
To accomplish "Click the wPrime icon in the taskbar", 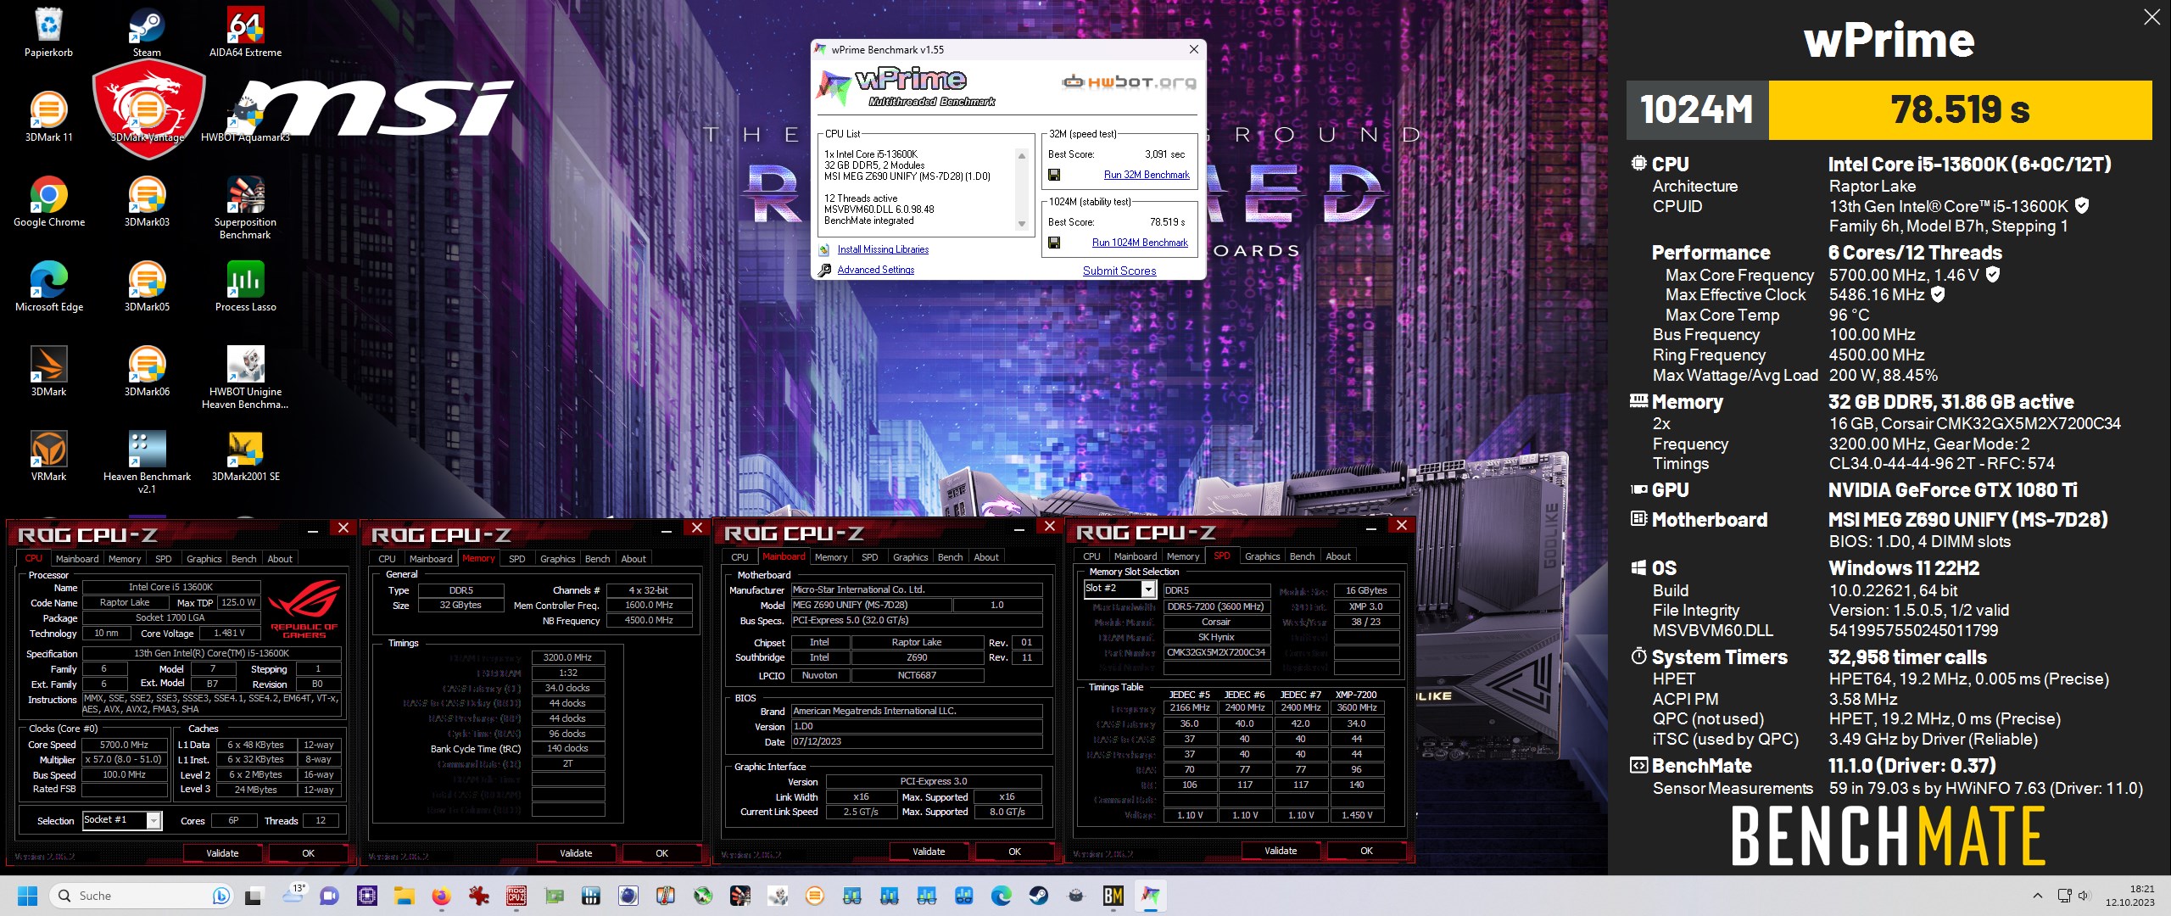I will (x=1150, y=896).
